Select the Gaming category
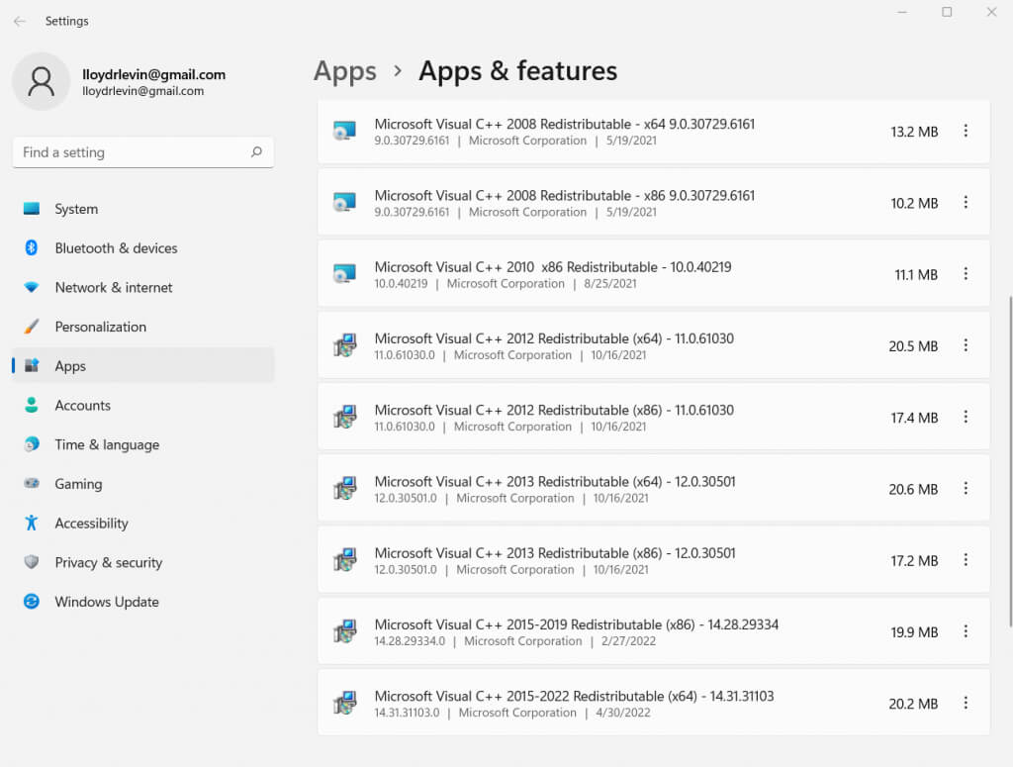Screen dimensions: 1013x767 [x=78, y=484]
